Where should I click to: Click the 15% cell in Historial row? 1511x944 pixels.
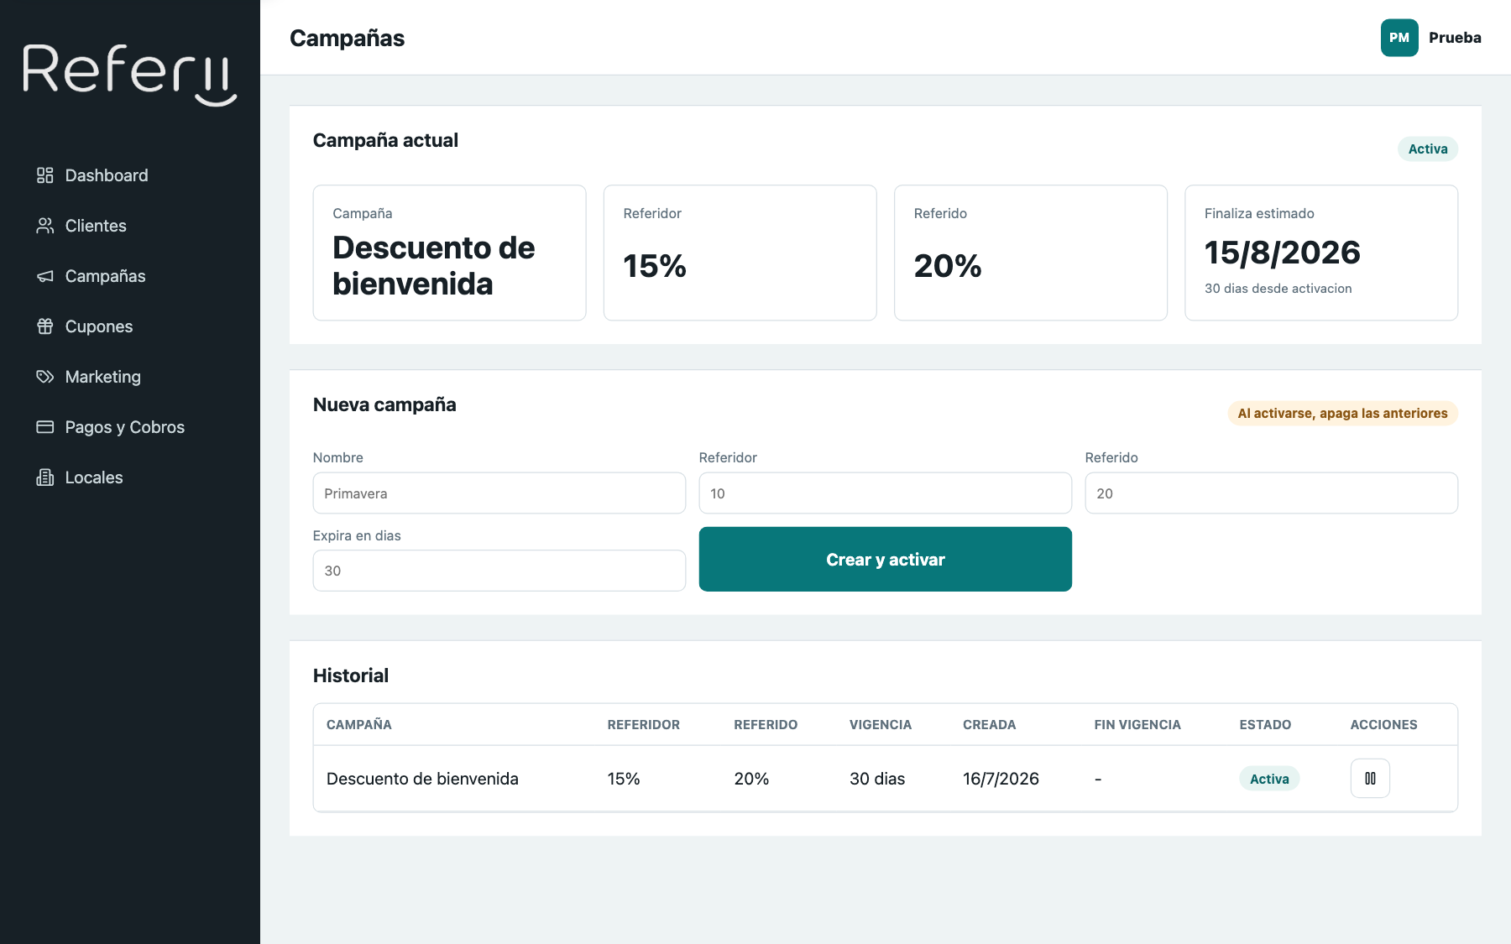coord(624,779)
